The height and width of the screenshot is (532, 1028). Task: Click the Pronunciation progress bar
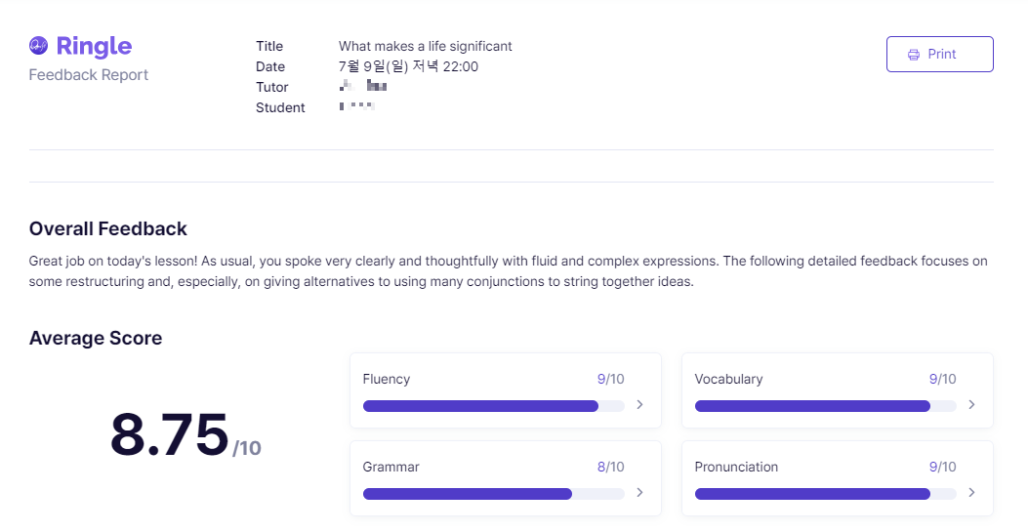tap(825, 494)
